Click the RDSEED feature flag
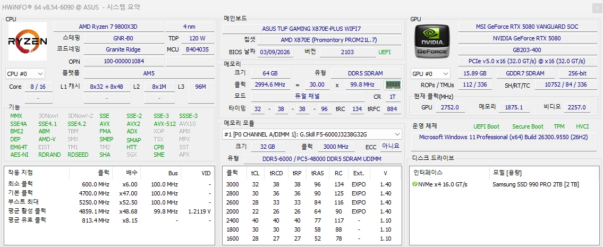The image size is (603, 247). click(78, 155)
